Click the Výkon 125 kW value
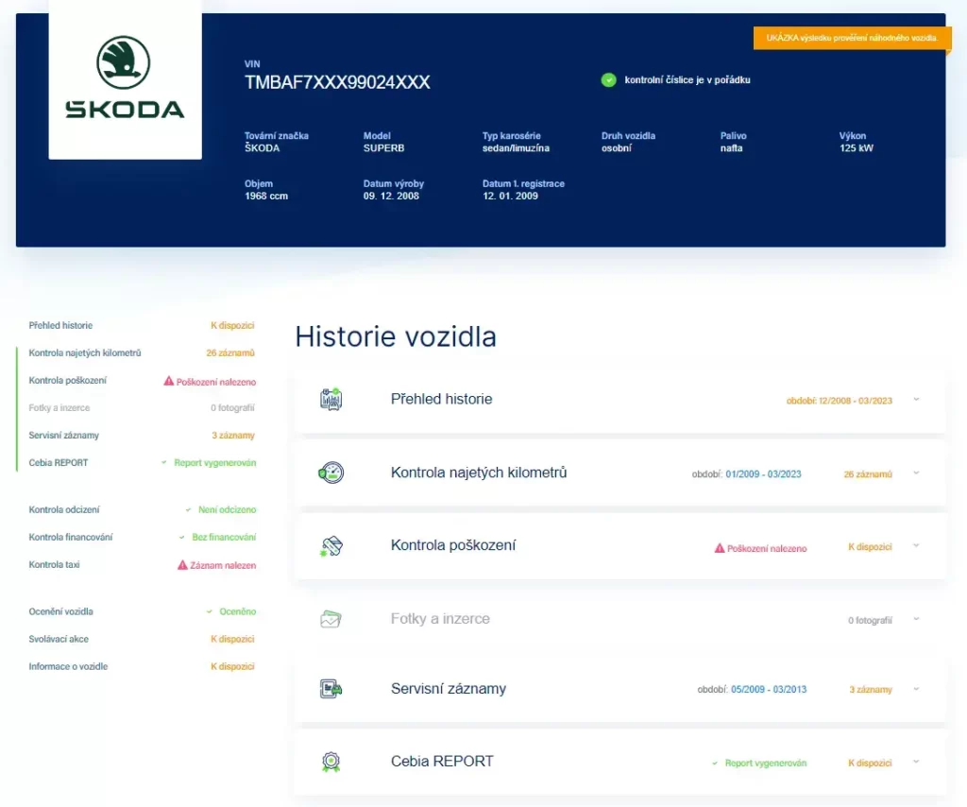This screenshot has width=967, height=807. click(856, 148)
